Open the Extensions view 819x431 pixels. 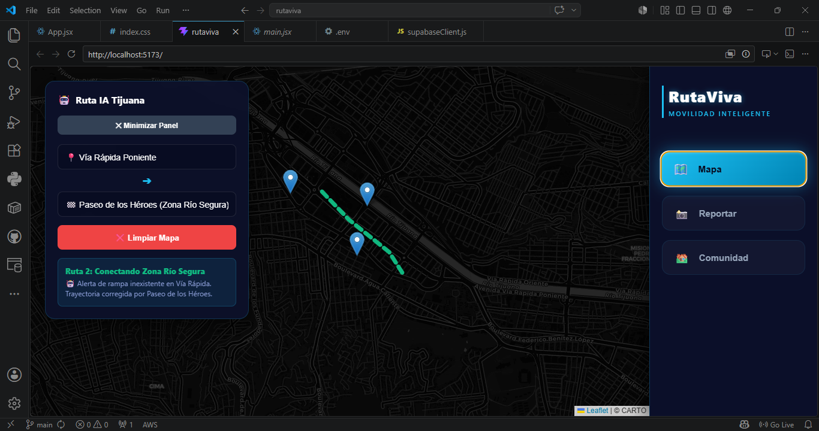point(14,150)
